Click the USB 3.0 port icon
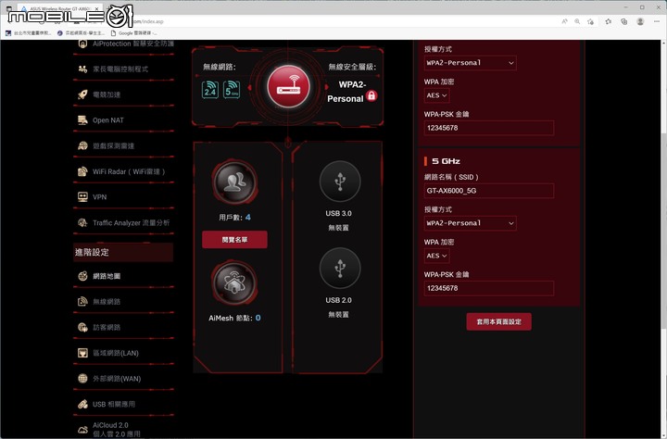667x439 pixels. pos(339,182)
